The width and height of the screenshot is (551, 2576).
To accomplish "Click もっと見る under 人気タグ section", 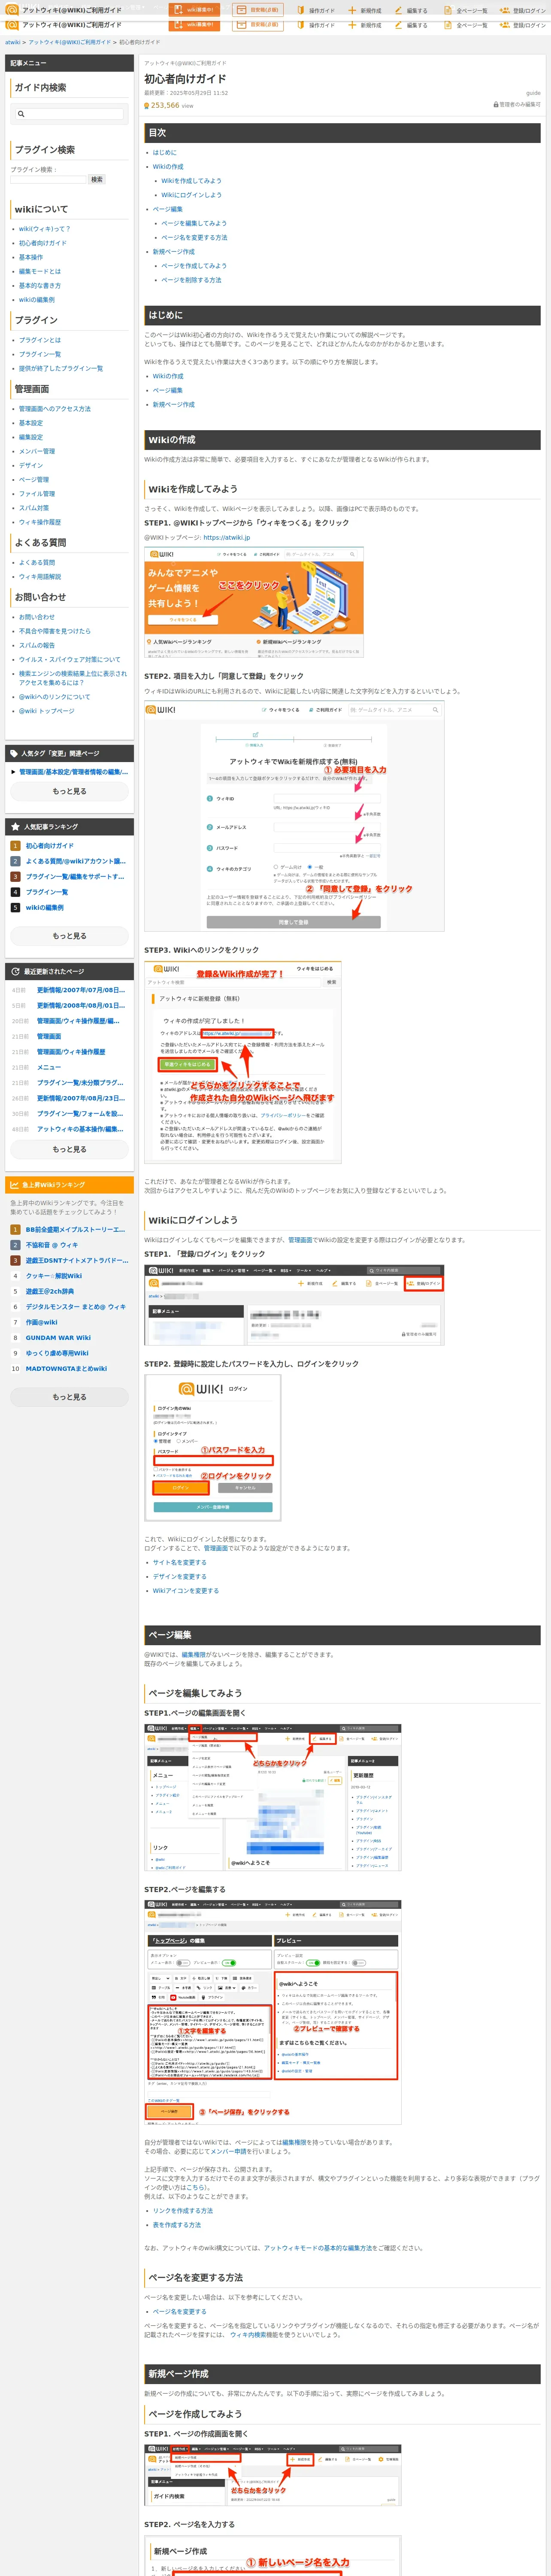I will point(69,791).
